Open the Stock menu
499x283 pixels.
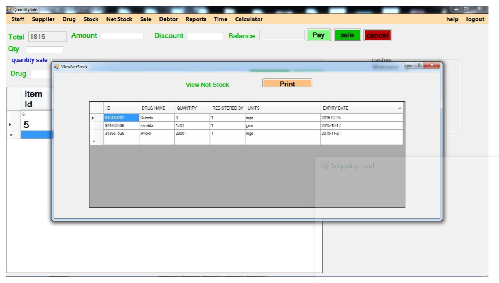(x=91, y=19)
